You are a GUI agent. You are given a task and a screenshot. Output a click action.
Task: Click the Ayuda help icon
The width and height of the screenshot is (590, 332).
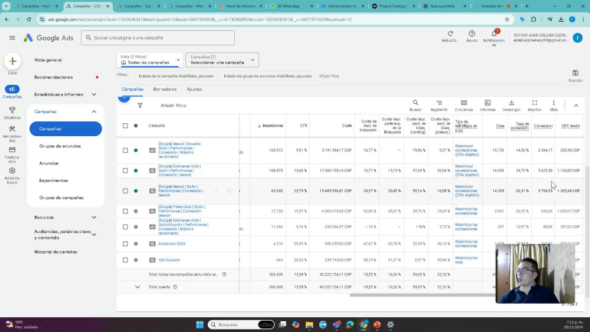click(x=471, y=34)
